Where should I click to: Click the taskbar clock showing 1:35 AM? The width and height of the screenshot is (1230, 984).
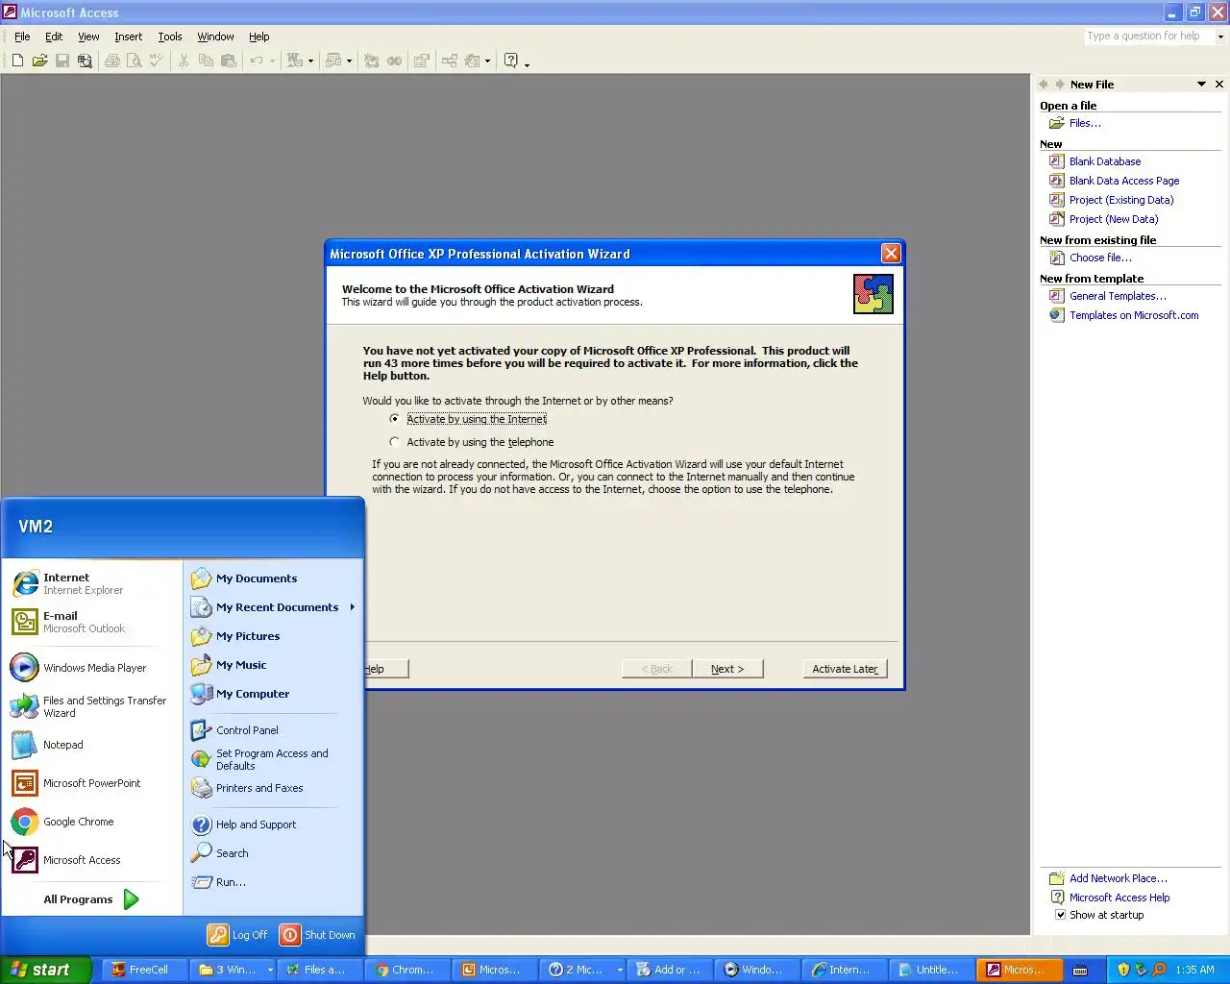(1194, 970)
